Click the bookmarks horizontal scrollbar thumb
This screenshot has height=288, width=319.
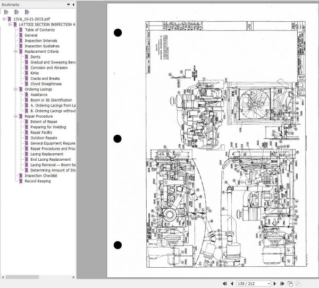[22, 277]
